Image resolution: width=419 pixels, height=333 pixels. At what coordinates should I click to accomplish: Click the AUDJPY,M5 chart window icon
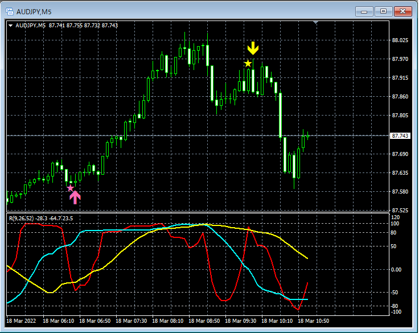coord(10,11)
